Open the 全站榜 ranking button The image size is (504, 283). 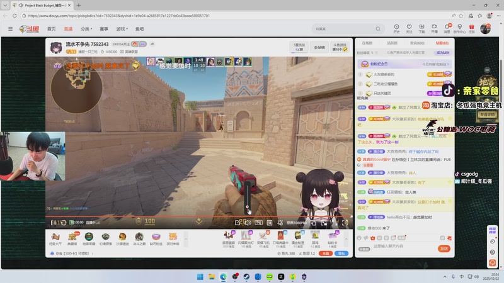[319, 47]
